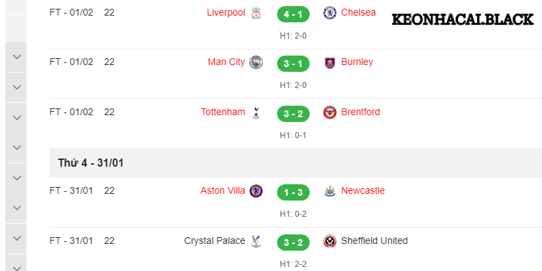Select the Sheffield United crest

[330, 241]
